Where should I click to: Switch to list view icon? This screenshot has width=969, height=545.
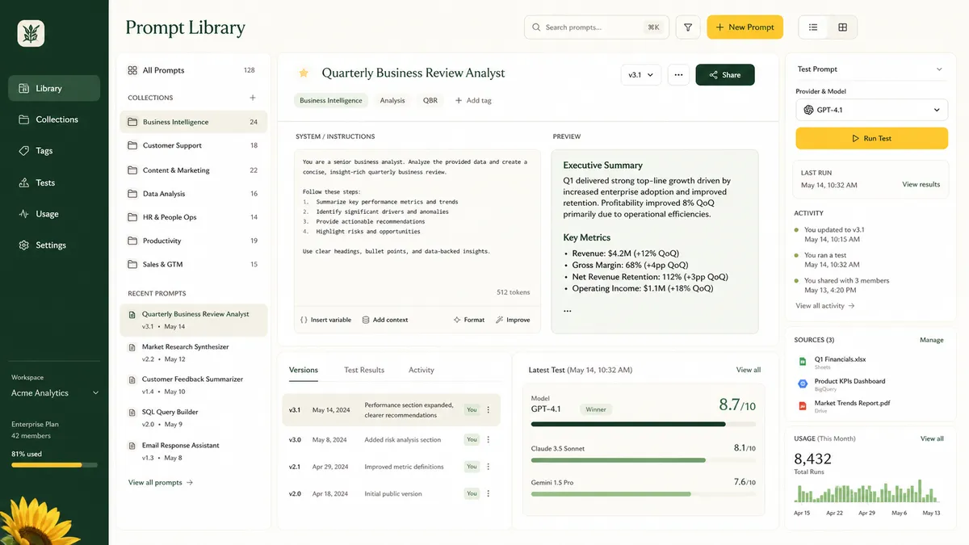(813, 27)
